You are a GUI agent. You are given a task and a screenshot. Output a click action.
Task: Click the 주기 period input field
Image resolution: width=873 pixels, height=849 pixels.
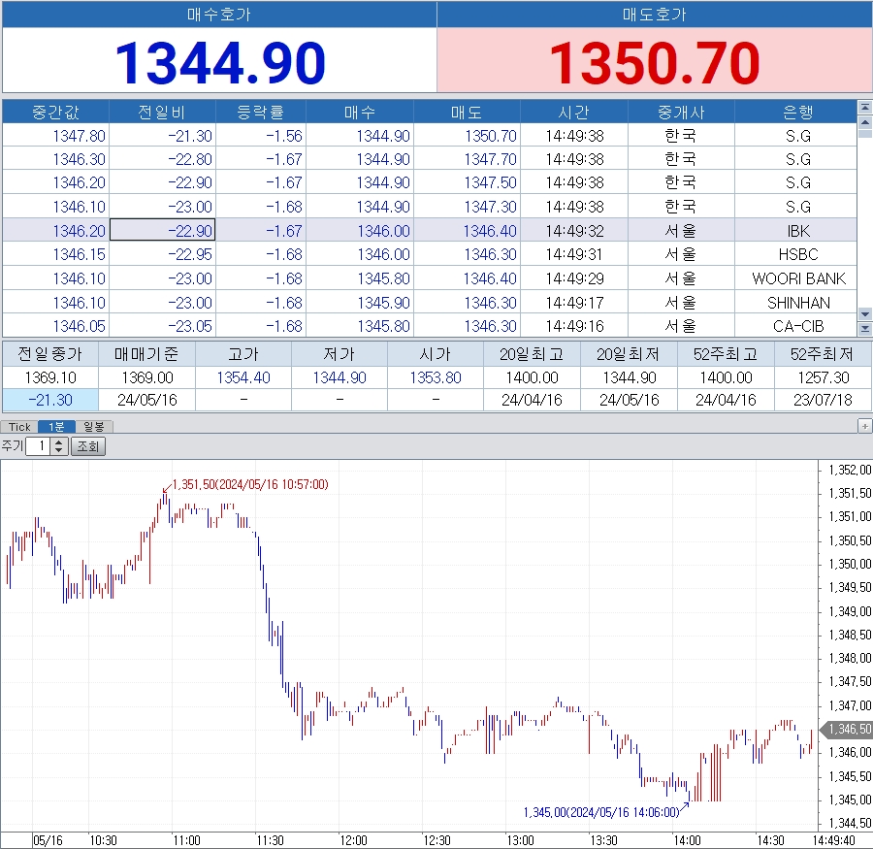click(39, 446)
